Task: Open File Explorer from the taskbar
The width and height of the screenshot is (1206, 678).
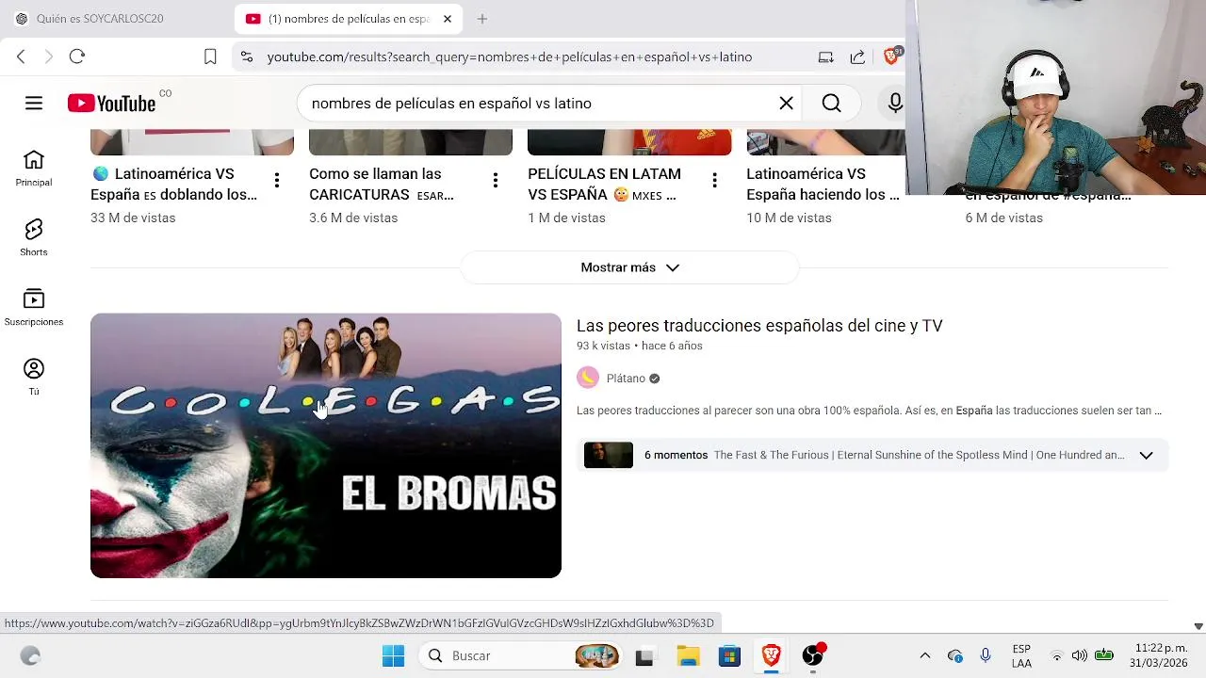Action: pyautogui.click(x=688, y=655)
